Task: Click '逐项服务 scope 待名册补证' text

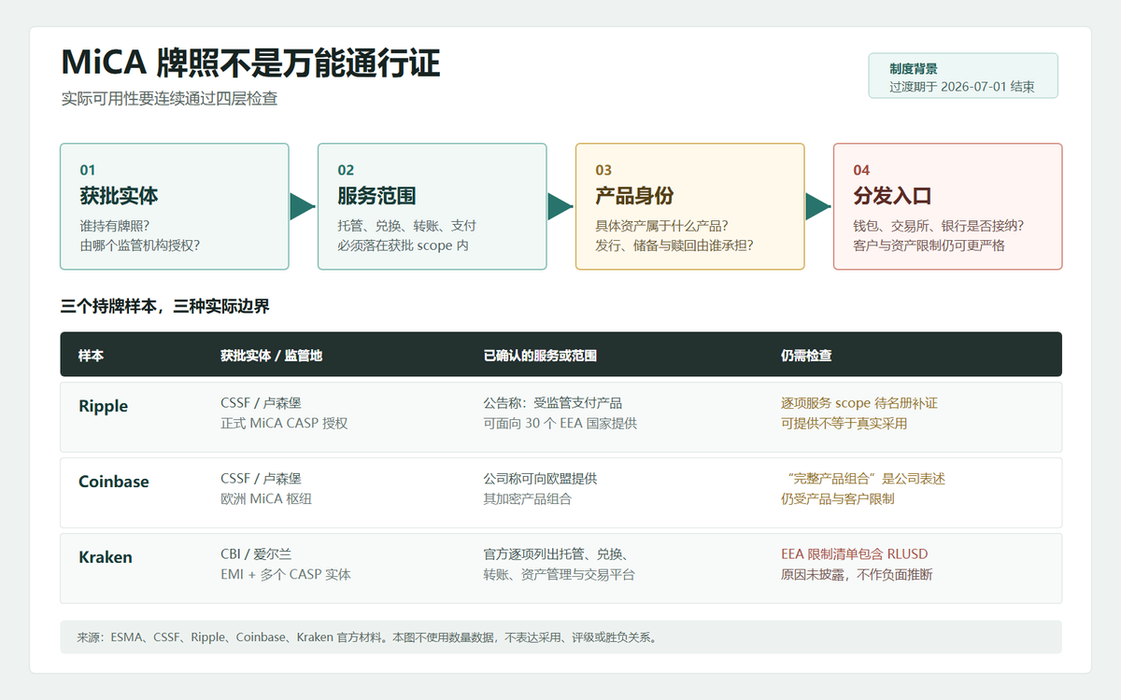Action: 859,403
